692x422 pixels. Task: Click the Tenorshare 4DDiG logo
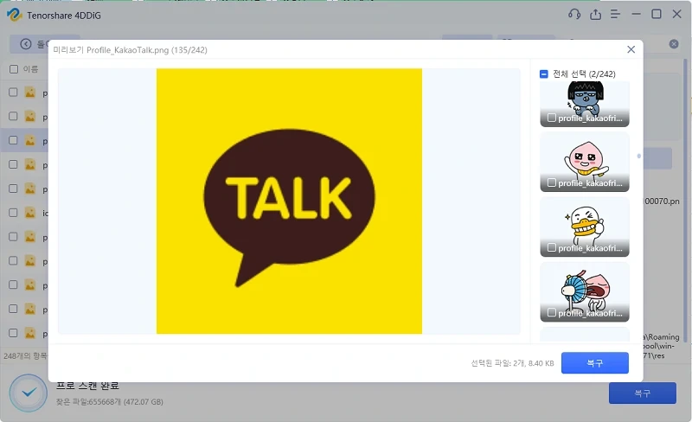click(15, 15)
